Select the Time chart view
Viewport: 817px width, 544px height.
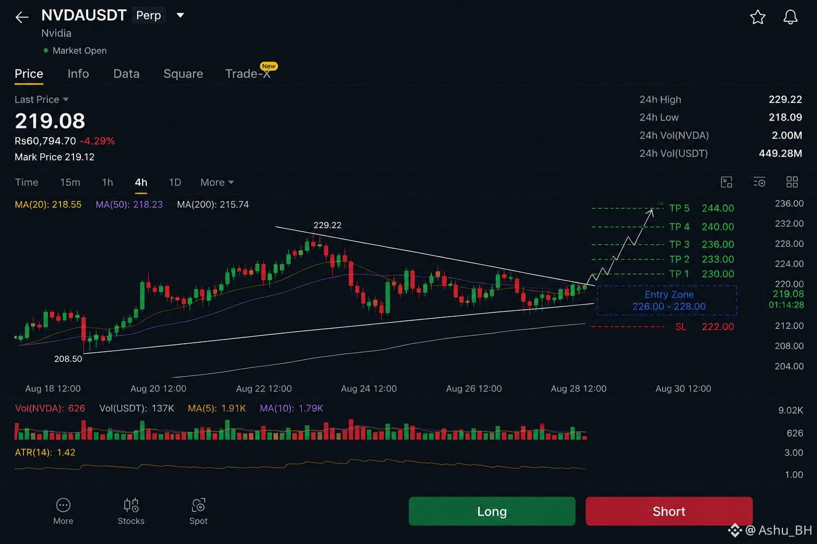click(x=27, y=182)
